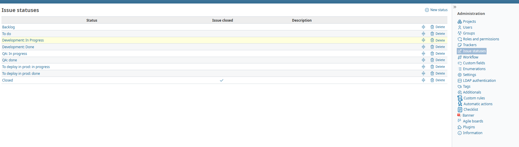
Task: Open Roles and permissions menu item
Action: 481,39
